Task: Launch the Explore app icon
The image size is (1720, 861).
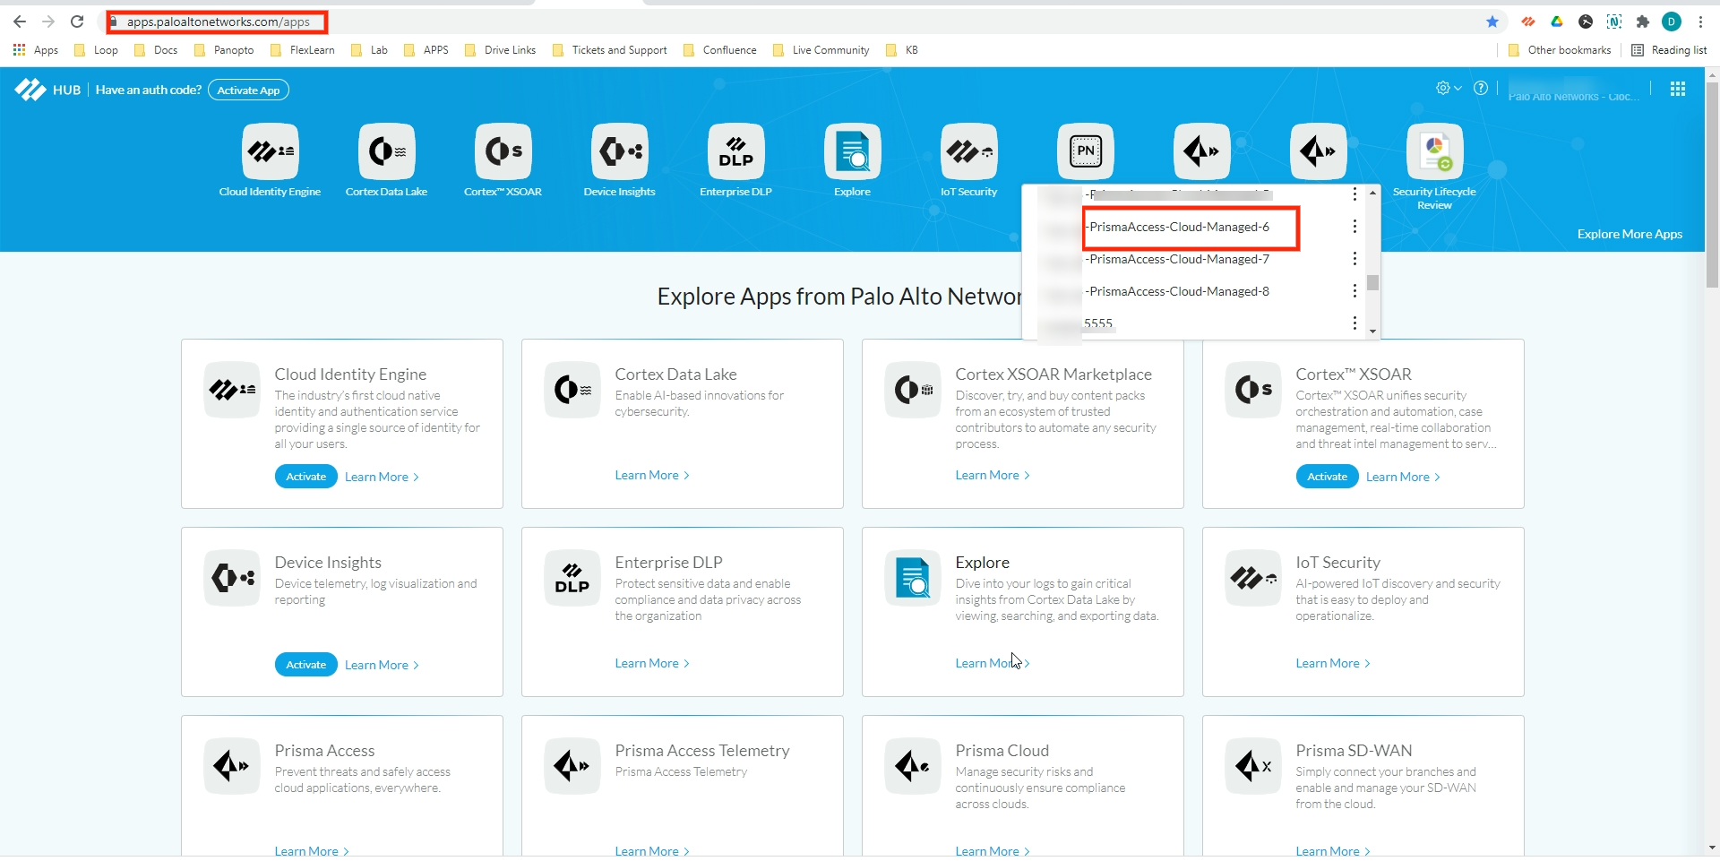Action: (852, 151)
